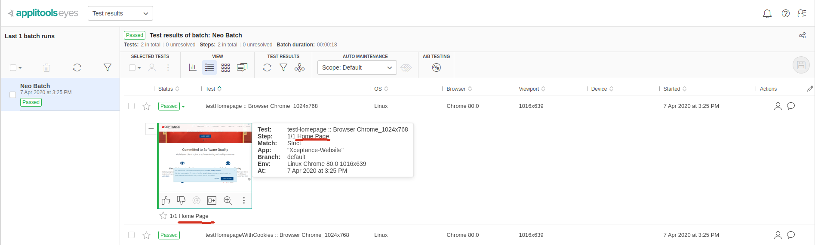815x245 pixels.
Task: Select the testHomepage test row checkbox
Action: click(132, 106)
